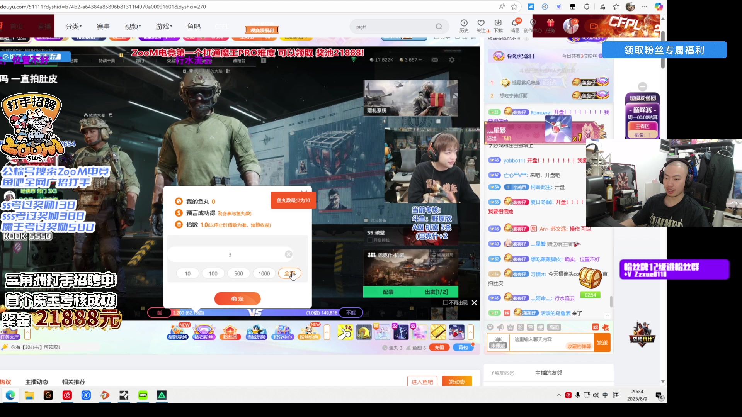This screenshot has width=742, height=417.
Task: Click the 发送 send button
Action: coord(602,342)
